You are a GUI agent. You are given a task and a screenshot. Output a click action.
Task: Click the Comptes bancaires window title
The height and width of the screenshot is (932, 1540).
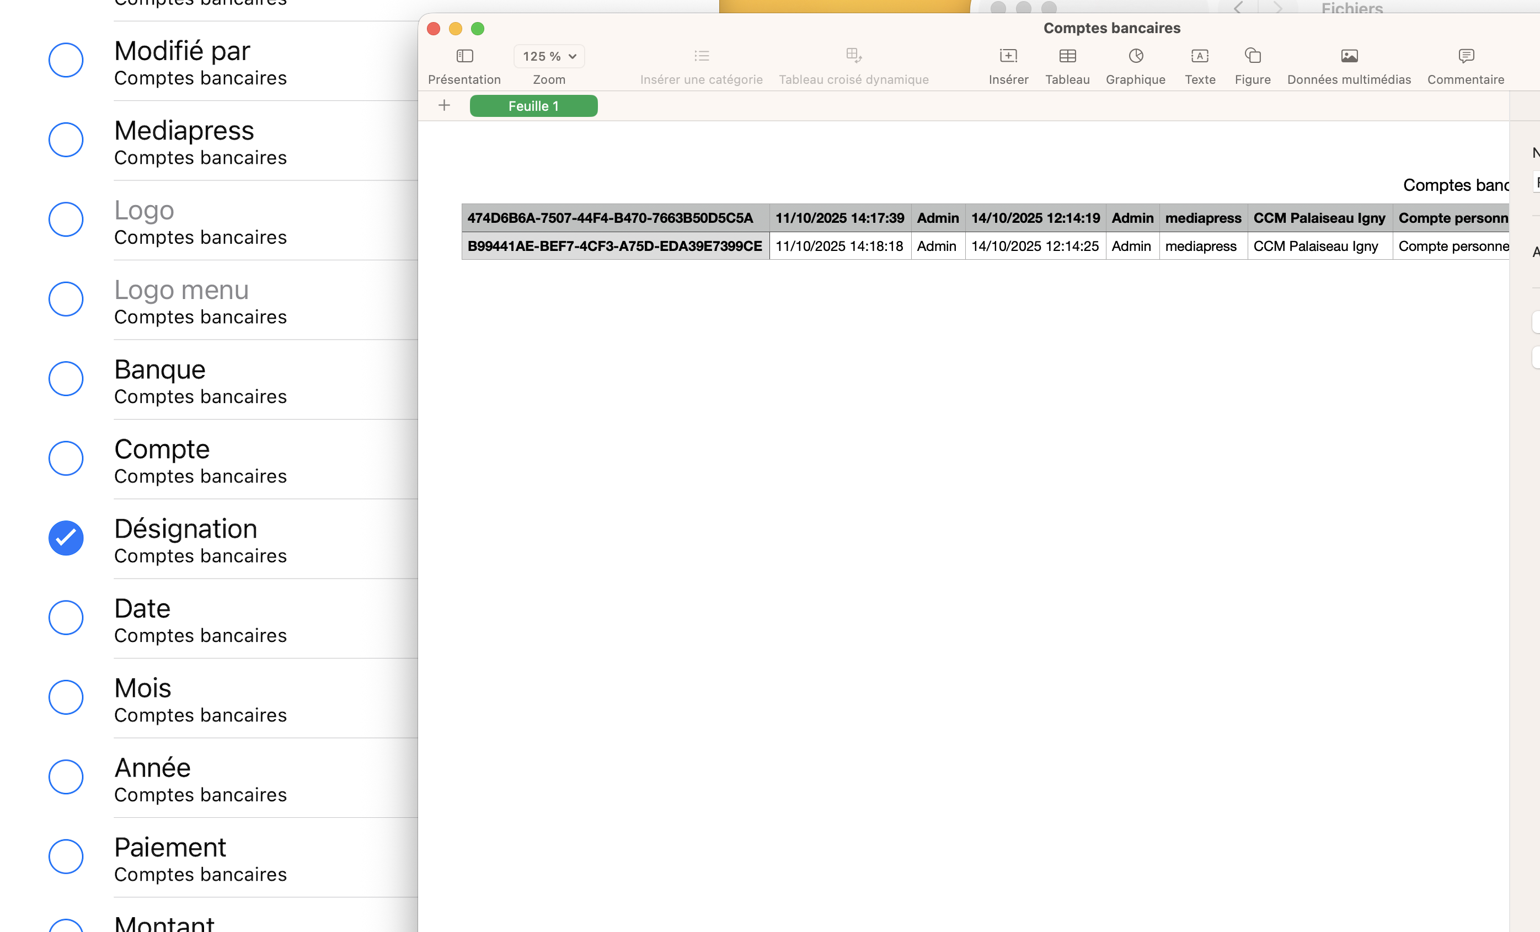point(1111,28)
